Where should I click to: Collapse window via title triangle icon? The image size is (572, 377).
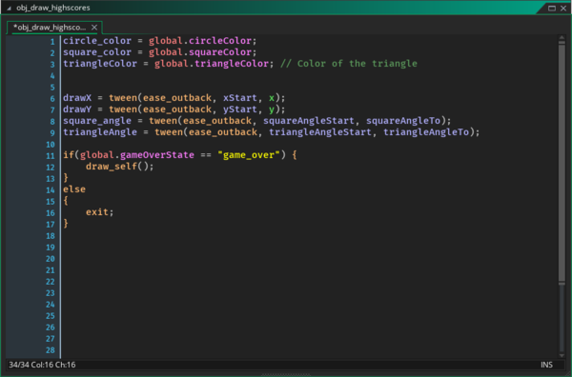click(10, 8)
